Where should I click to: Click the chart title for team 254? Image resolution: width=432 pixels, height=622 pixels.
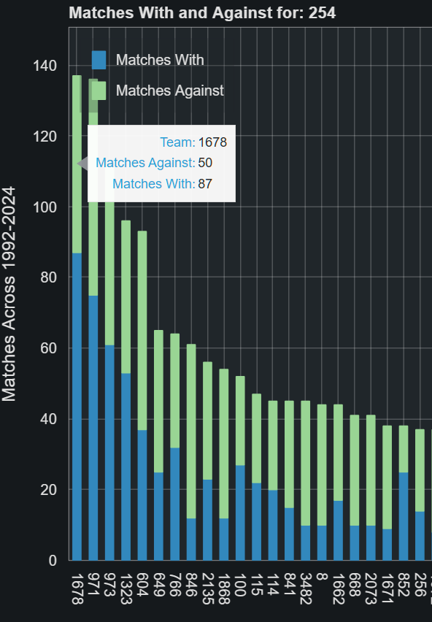click(202, 12)
